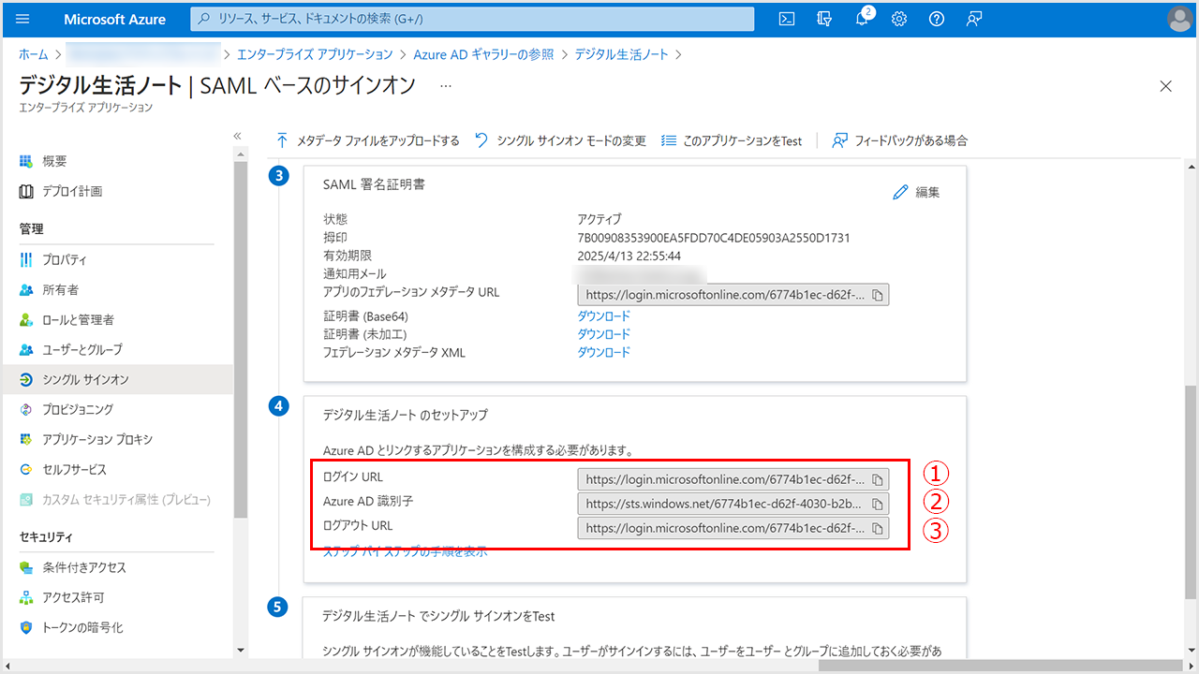Viewport: 1199px width, 674px height.
Task: Download the 証明書 (Base64)
Action: (x=603, y=316)
